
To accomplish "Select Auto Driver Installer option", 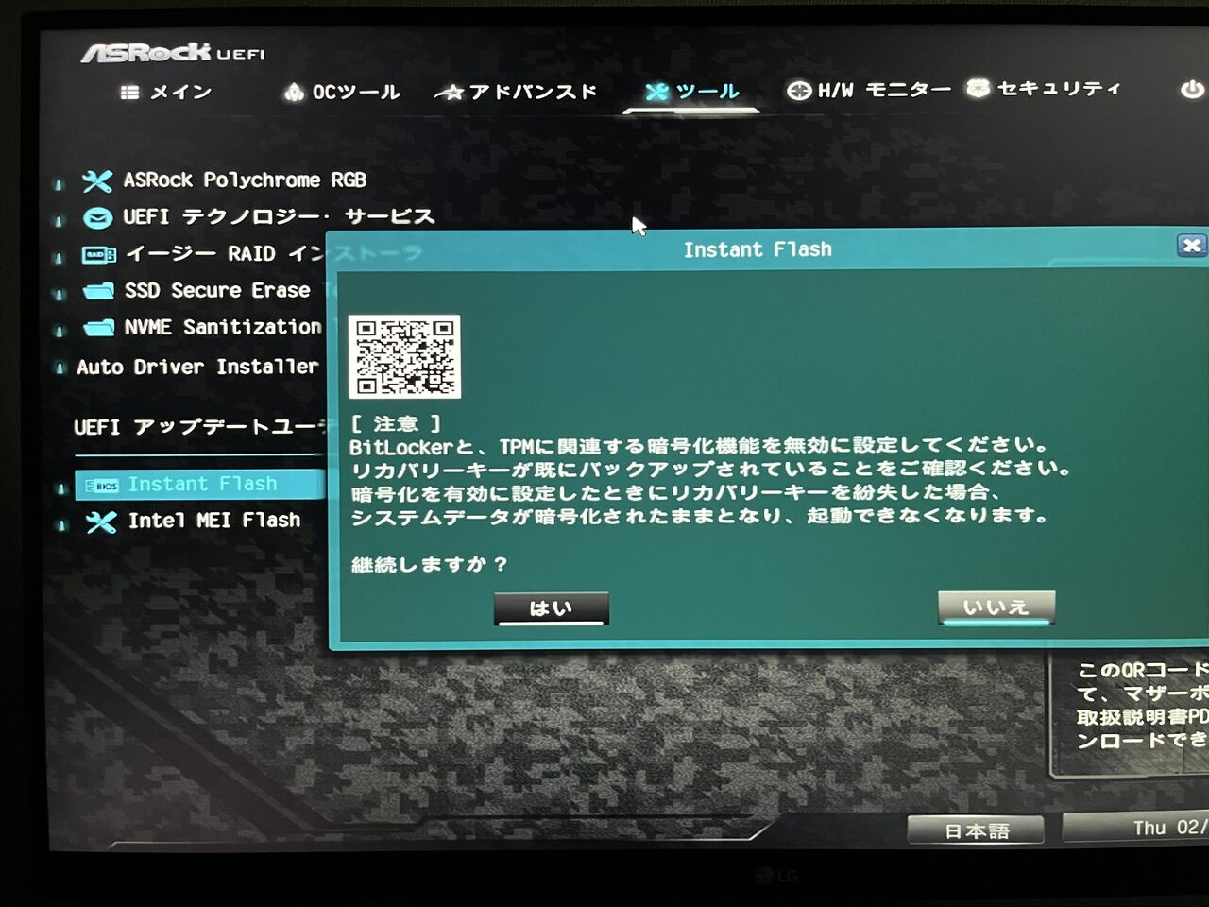I will point(197,367).
